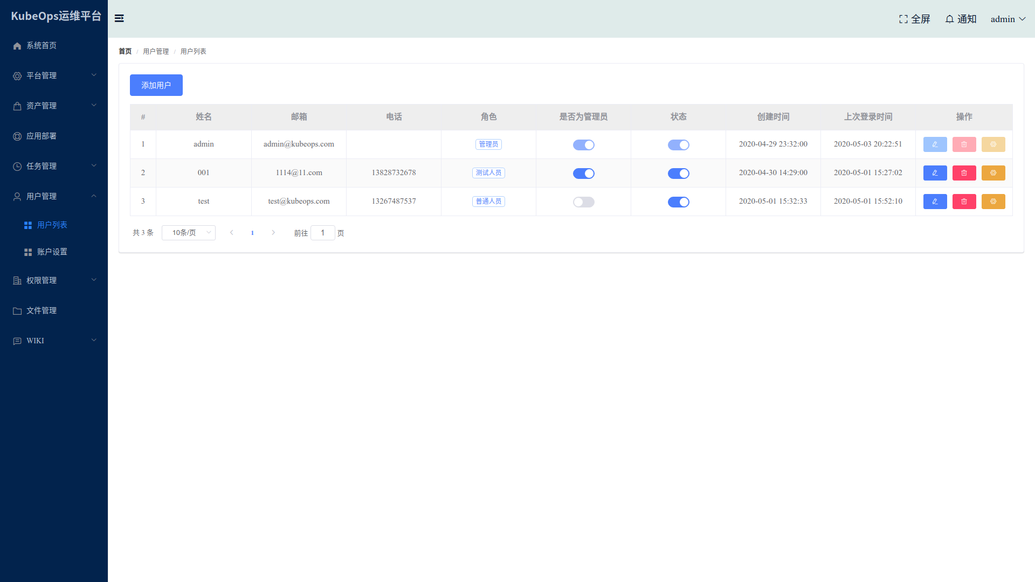Disable the status toggle for user 001
The width and height of the screenshot is (1035, 582).
[x=678, y=174]
